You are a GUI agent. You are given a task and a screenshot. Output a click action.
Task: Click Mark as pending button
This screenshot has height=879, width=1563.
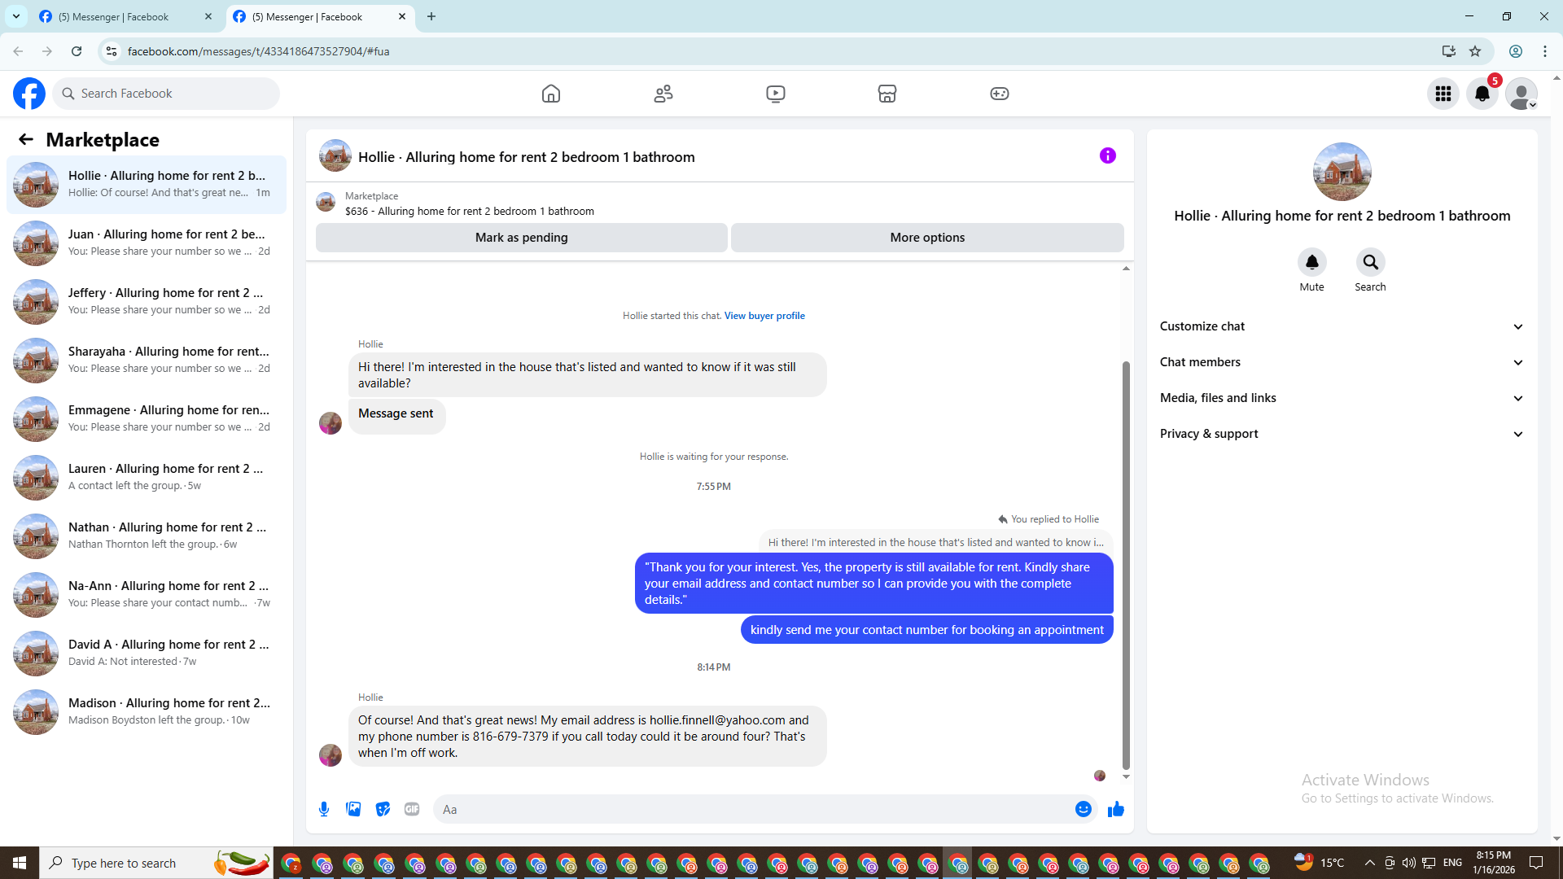point(521,238)
